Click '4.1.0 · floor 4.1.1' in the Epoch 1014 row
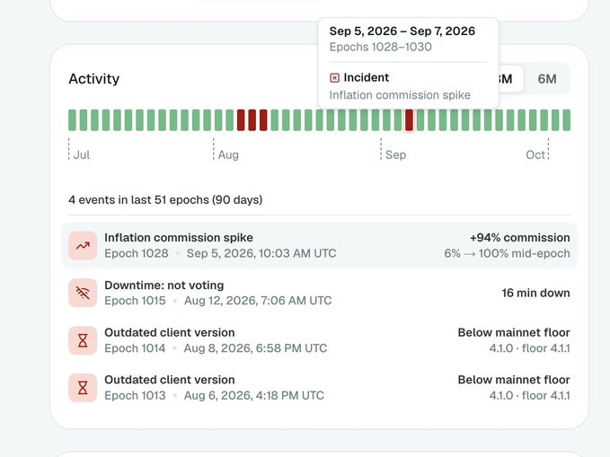 point(529,348)
